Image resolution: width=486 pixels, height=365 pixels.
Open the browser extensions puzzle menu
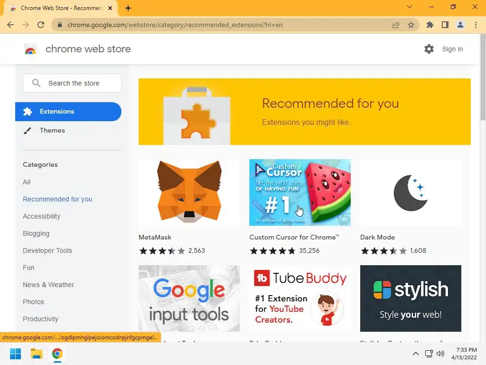(x=430, y=25)
